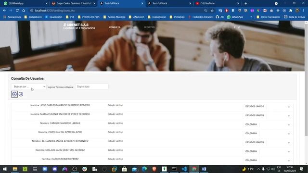The height and width of the screenshot is (173, 308).
Task: Switch to the Edgar Carlos Quintero GitLab tab
Action: click(73, 3)
